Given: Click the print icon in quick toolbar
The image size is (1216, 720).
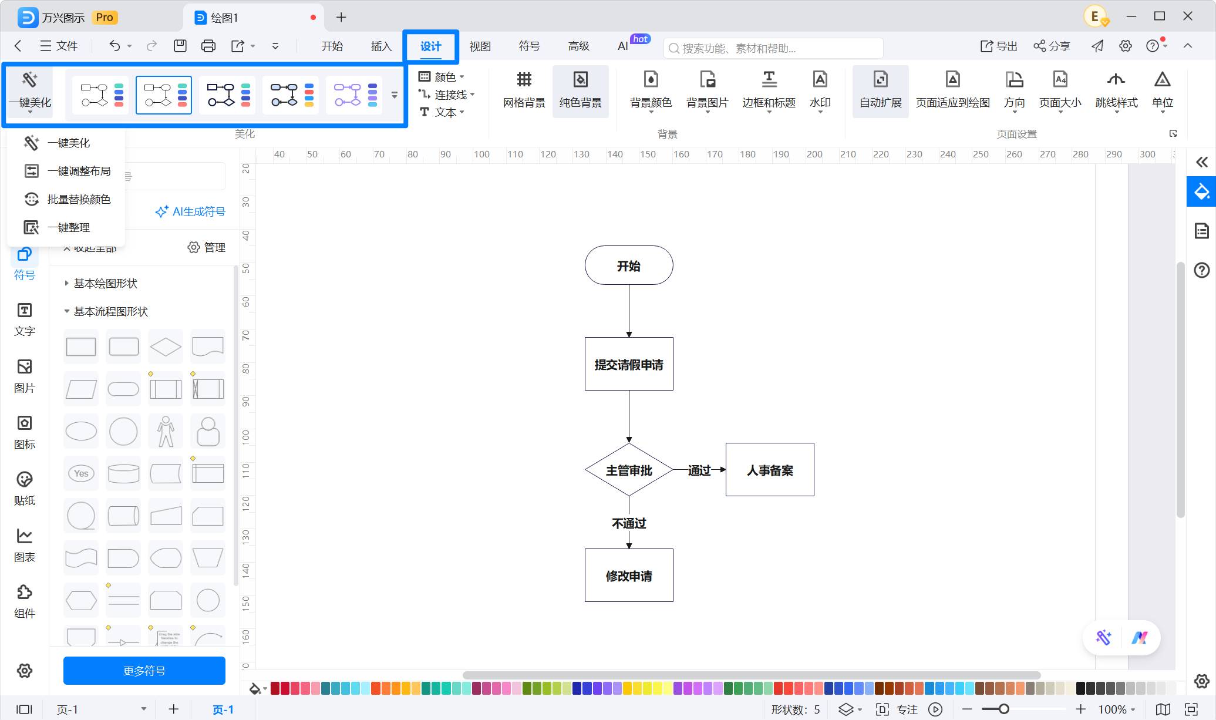Looking at the screenshot, I should [208, 46].
